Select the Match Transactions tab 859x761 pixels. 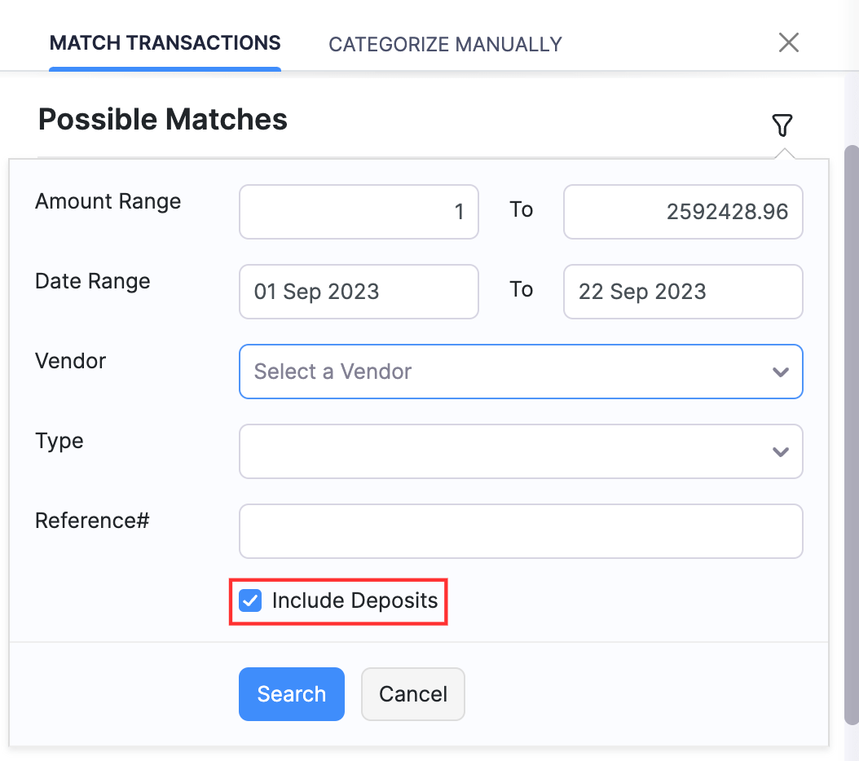165,42
